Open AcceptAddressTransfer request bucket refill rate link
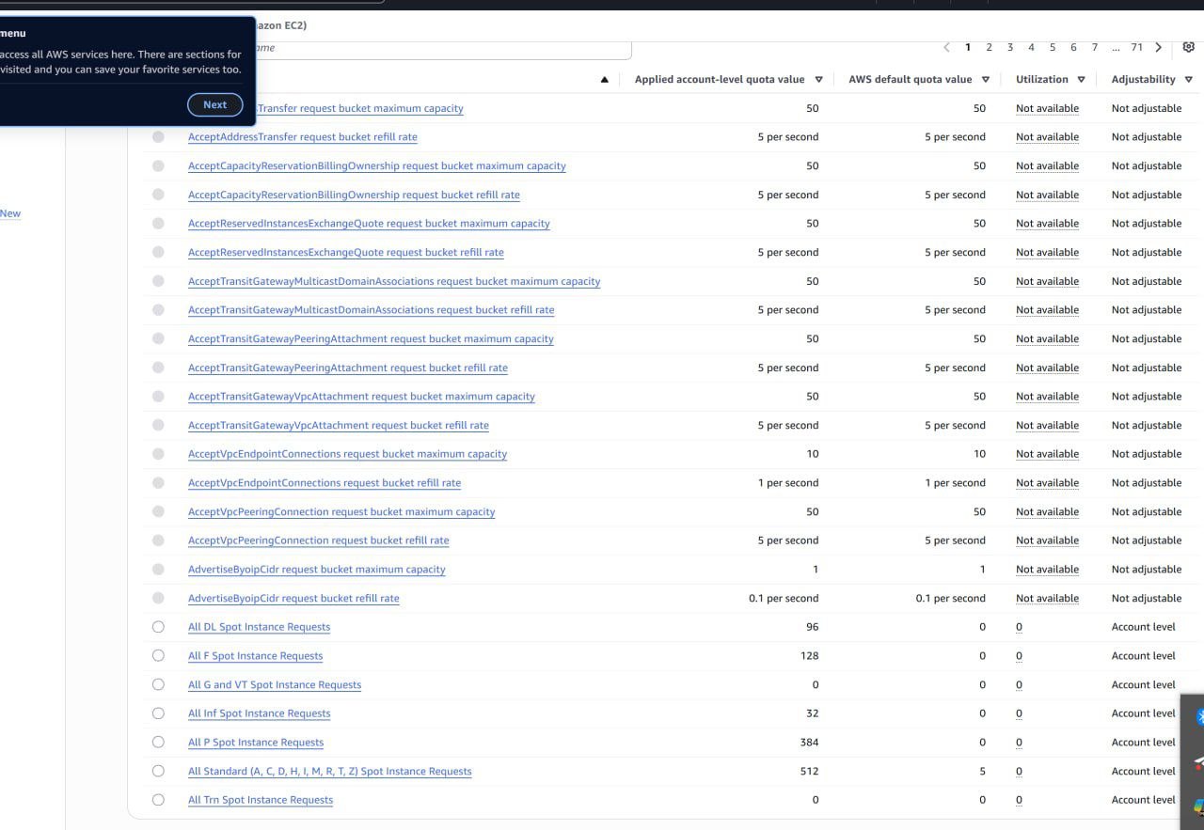Viewport: 1204px width, 830px height. (x=303, y=137)
